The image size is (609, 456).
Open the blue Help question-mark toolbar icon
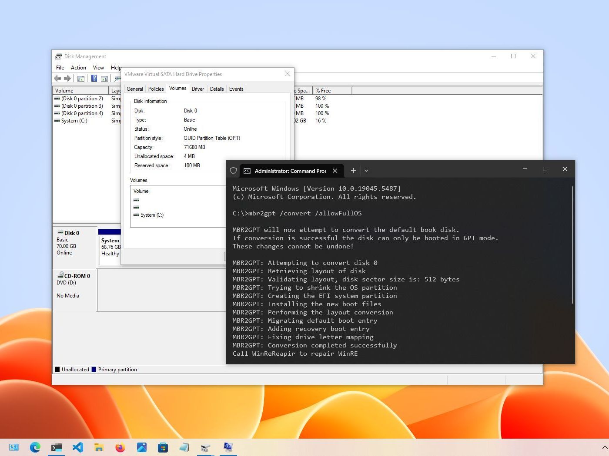(x=94, y=79)
